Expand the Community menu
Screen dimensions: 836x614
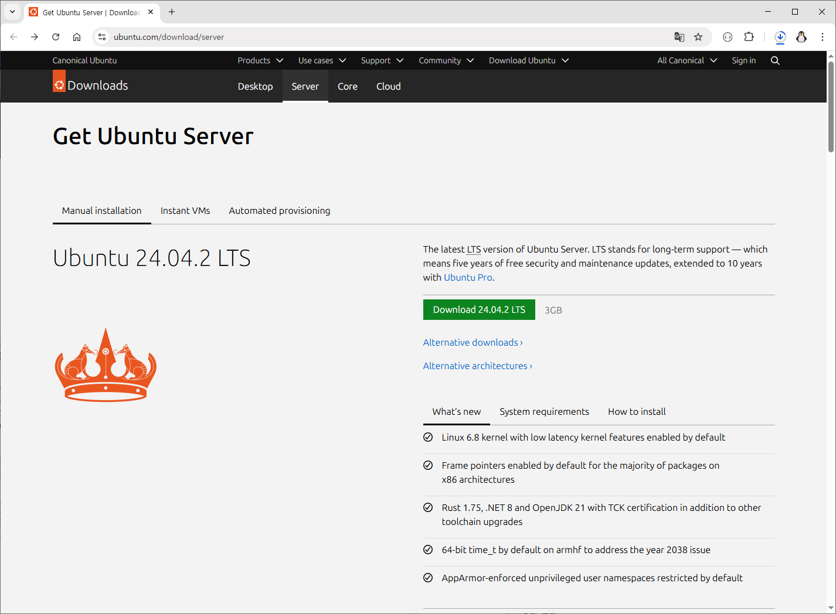446,60
